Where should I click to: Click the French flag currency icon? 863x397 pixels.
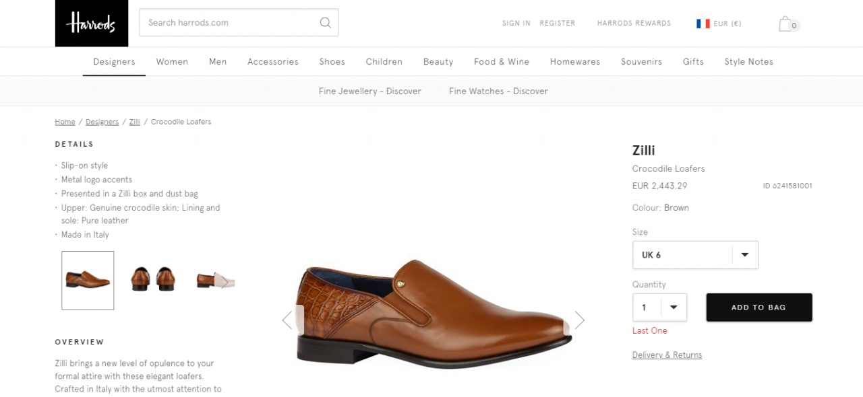[x=703, y=24]
